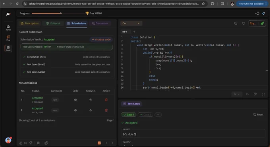Add a new test case with plus
The width and height of the screenshot is (270, 147).
click(x=158, y=114)
